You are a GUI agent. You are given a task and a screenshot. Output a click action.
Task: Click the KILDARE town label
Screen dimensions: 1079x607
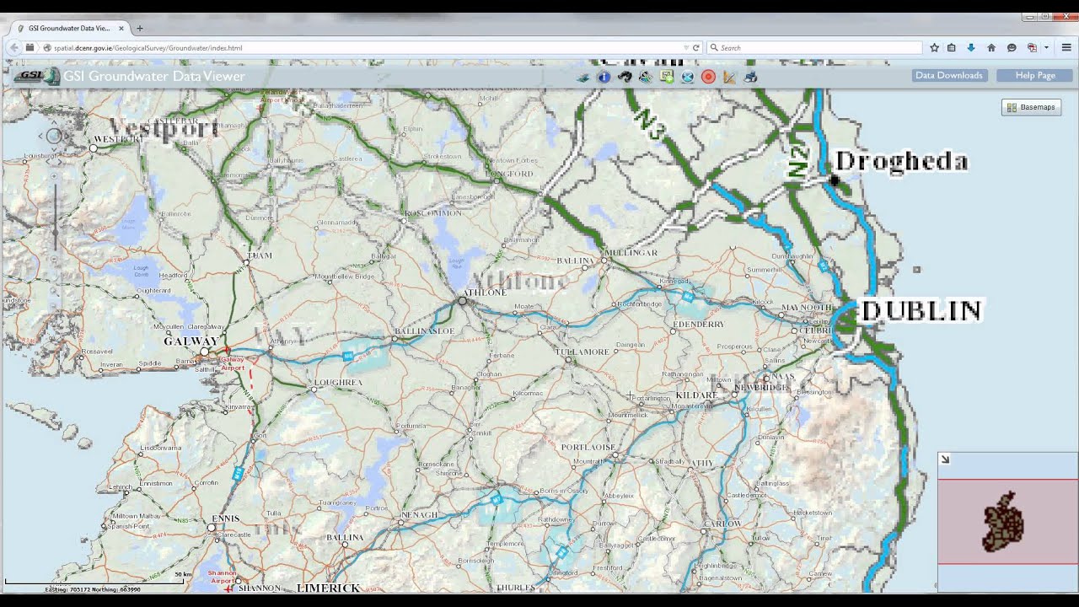(x=696, y=395)
